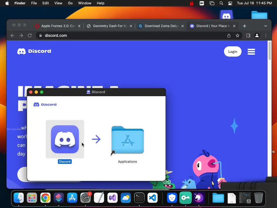The image size is (277, 208).
Task: Open Stage Manager windows icon in menu bar
Action: [212, 3]
